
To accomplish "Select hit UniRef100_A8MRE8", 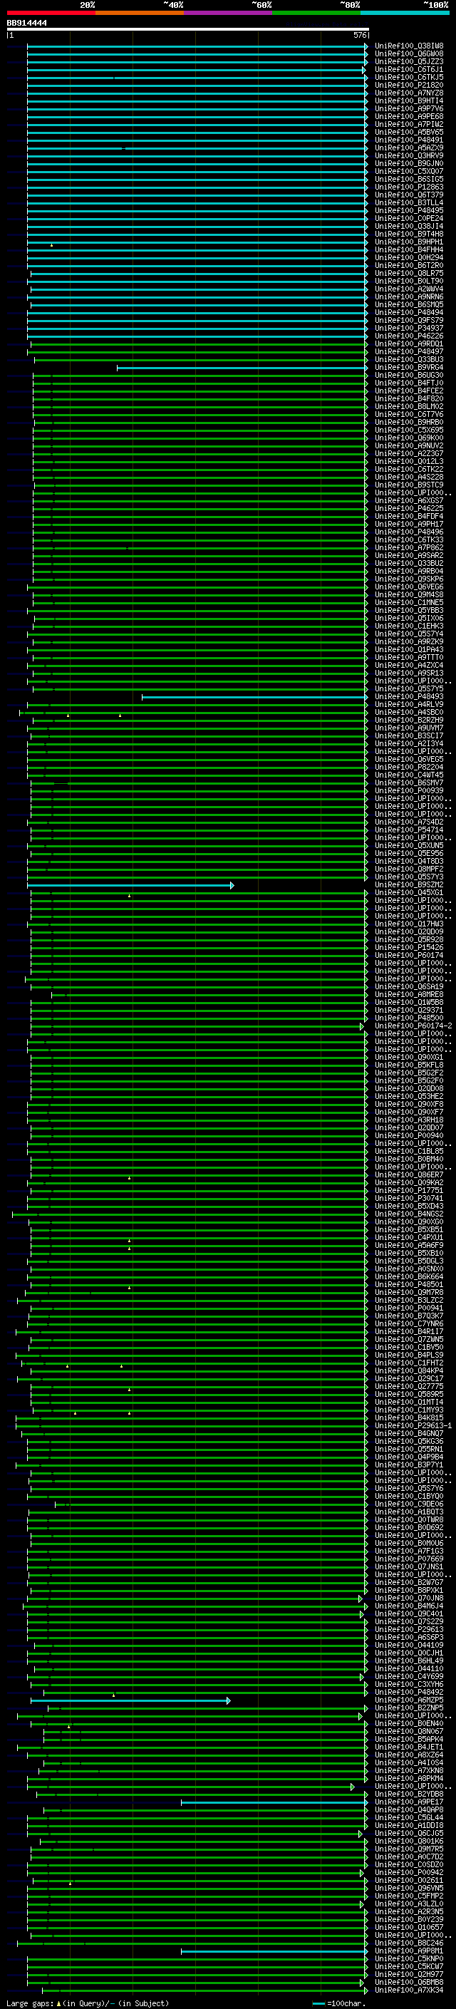I will 409,994.
